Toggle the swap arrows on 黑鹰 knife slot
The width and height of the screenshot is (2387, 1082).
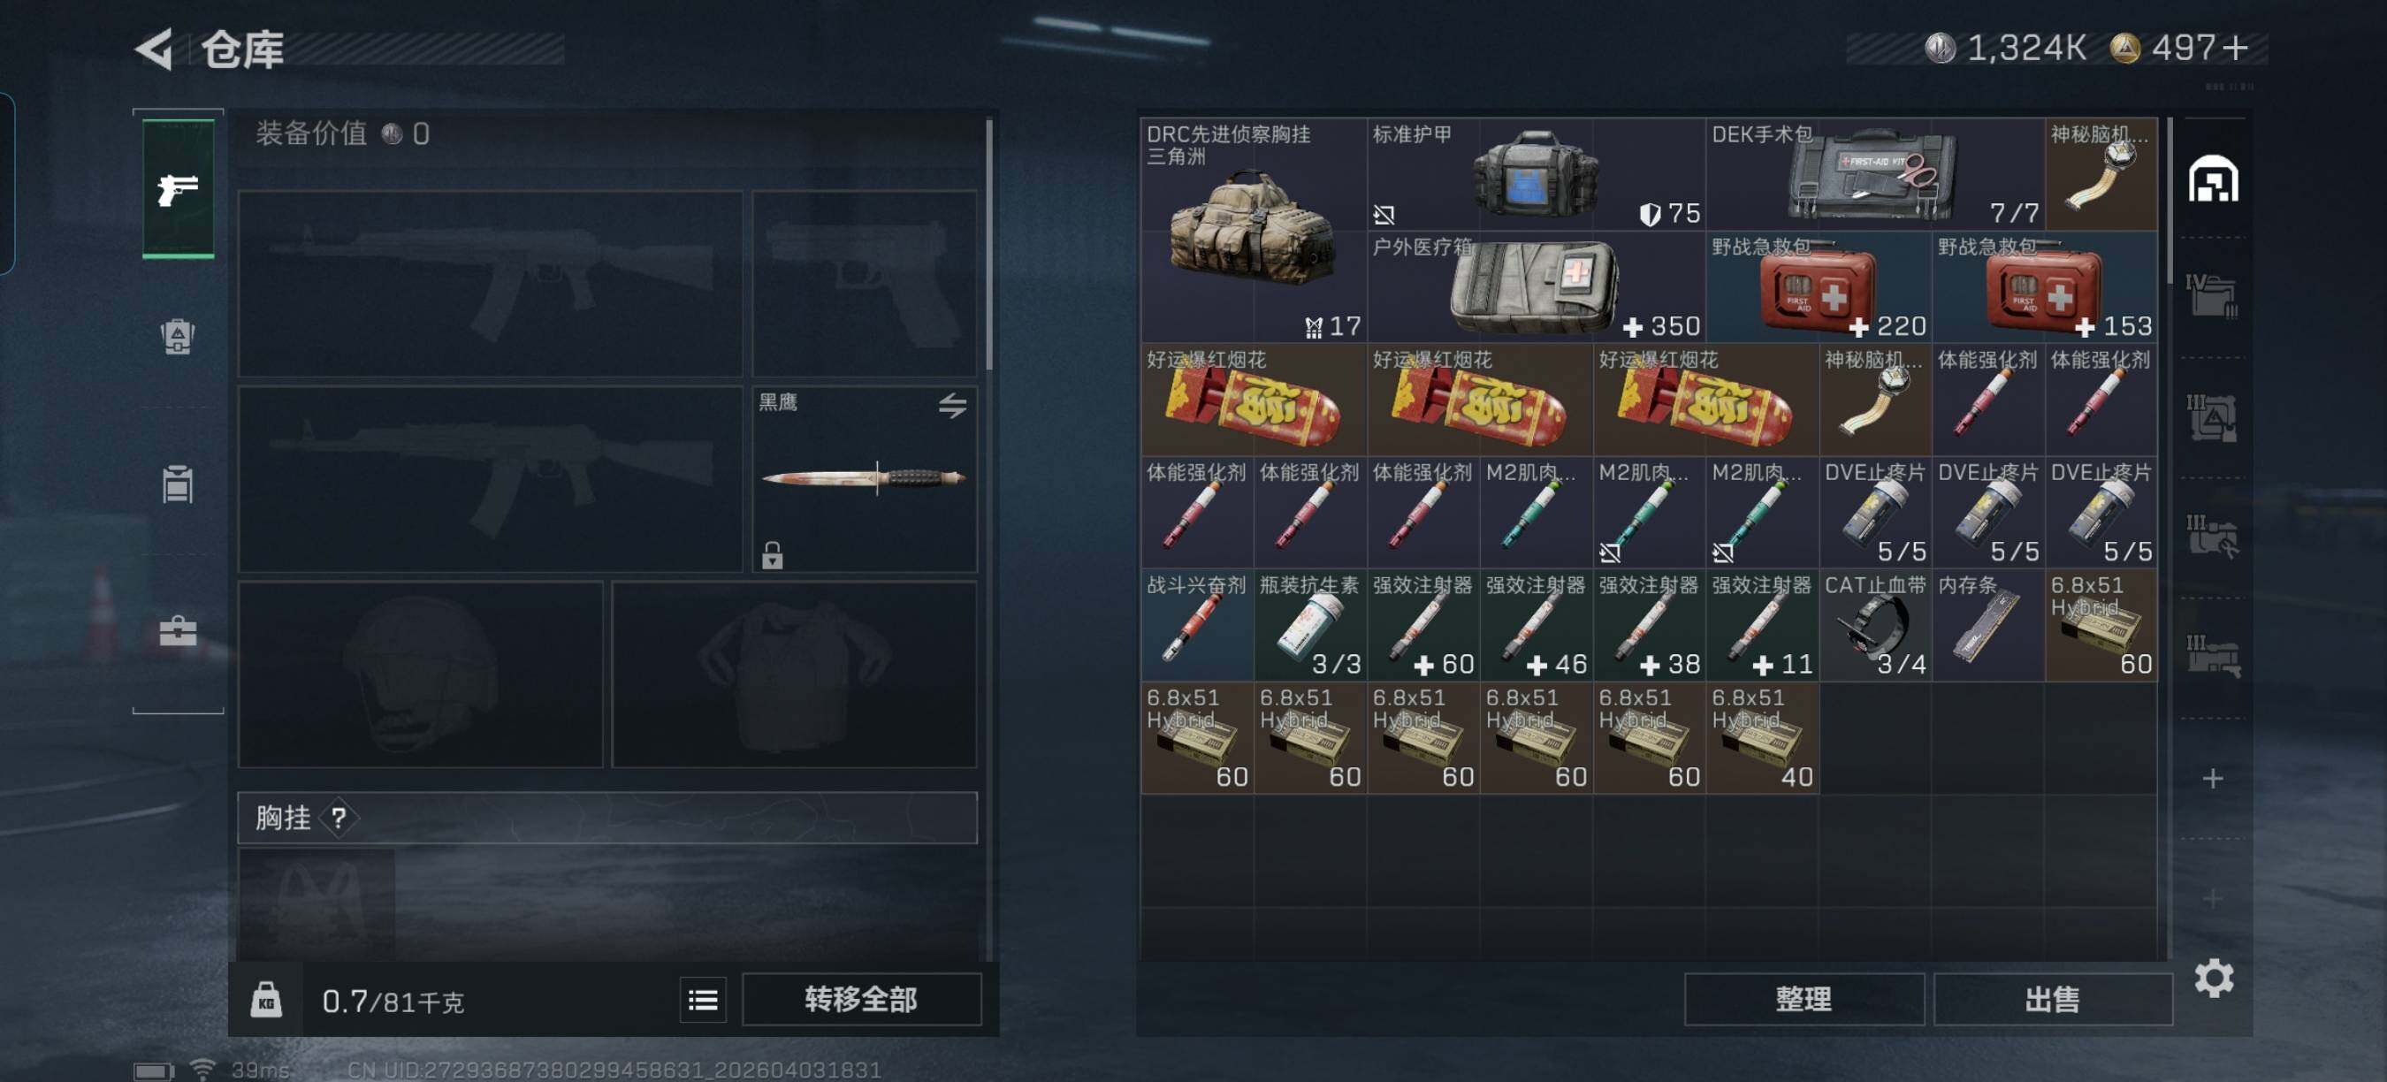951,405
